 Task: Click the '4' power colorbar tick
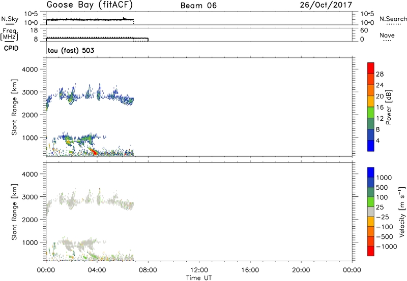(377, 140)
